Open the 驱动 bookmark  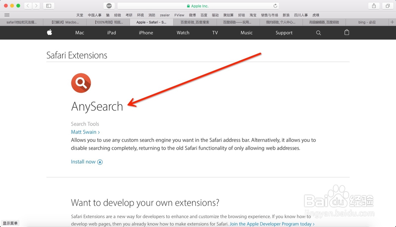pos(215,15)
